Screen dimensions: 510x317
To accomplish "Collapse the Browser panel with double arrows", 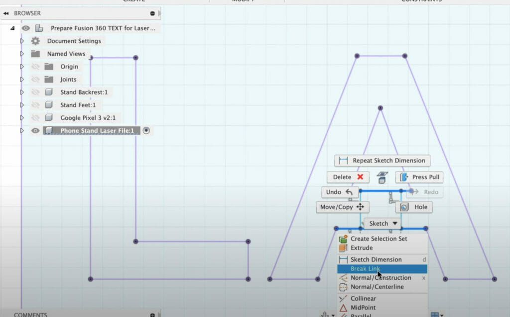I will pyautogui.click(x=6, y=13).
